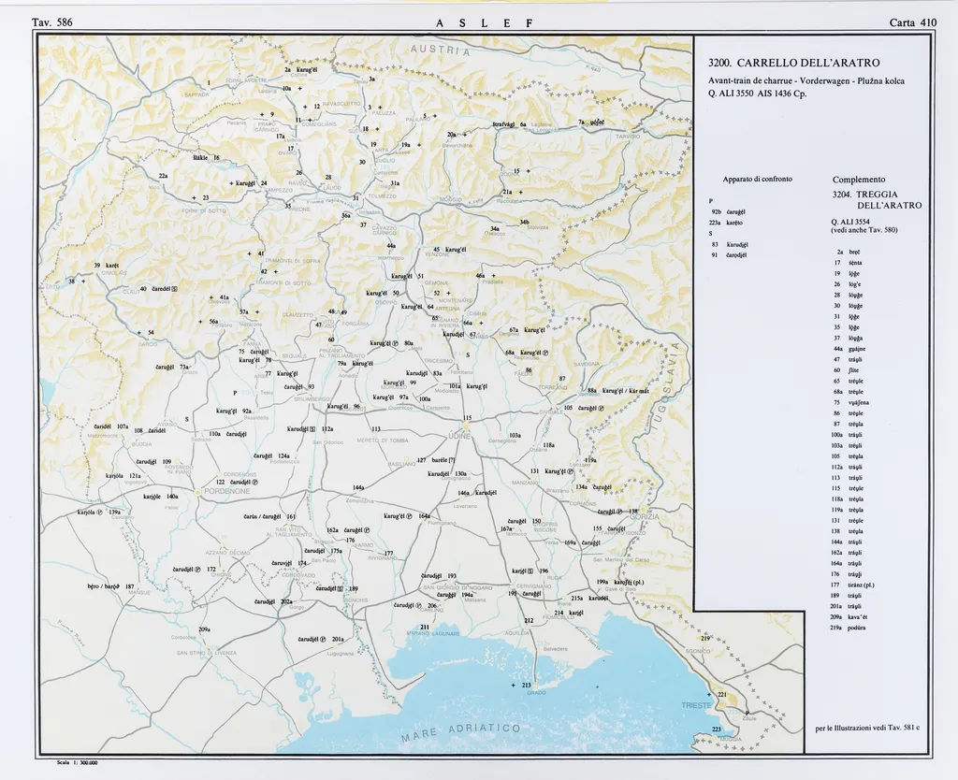
Task: Click the "Tav. 586" page header
Action: coord(51,22)
